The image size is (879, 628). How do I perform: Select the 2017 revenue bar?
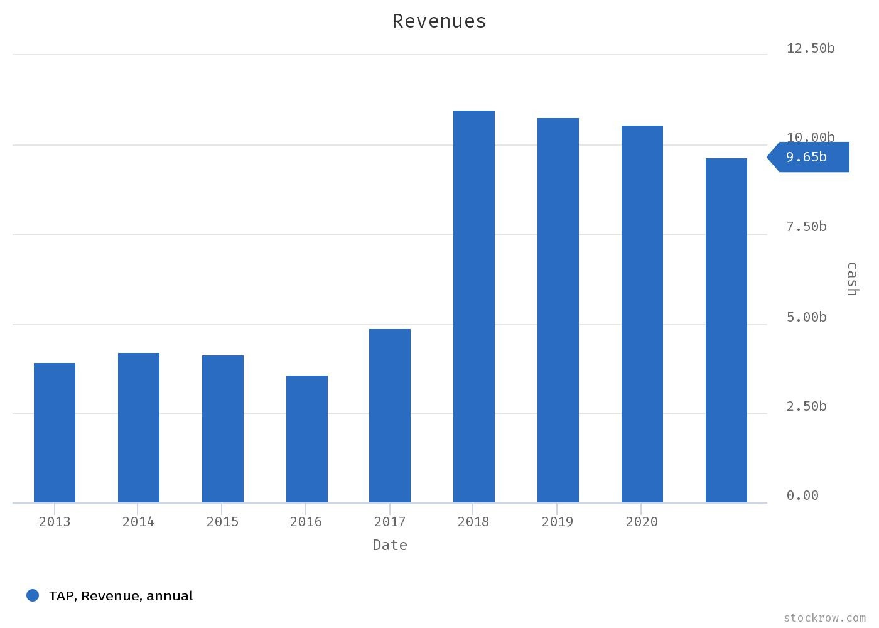pos(390,414)
